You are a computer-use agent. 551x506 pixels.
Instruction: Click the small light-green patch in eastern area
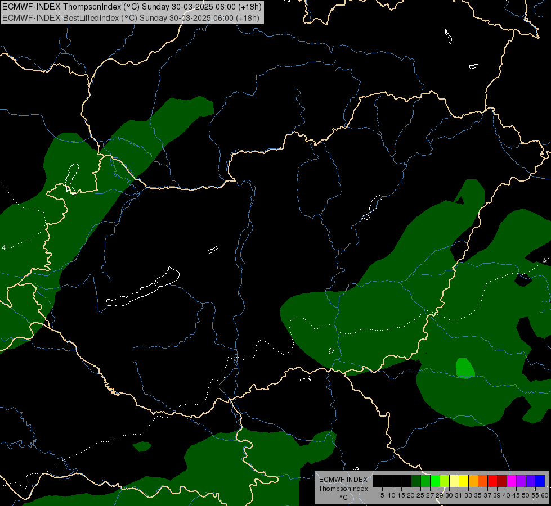click(x=465, y=368)
